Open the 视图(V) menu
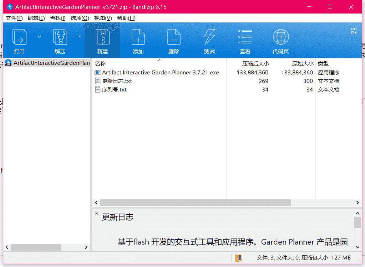The height and width of the screenshot is (267, 365). (103, 18)
